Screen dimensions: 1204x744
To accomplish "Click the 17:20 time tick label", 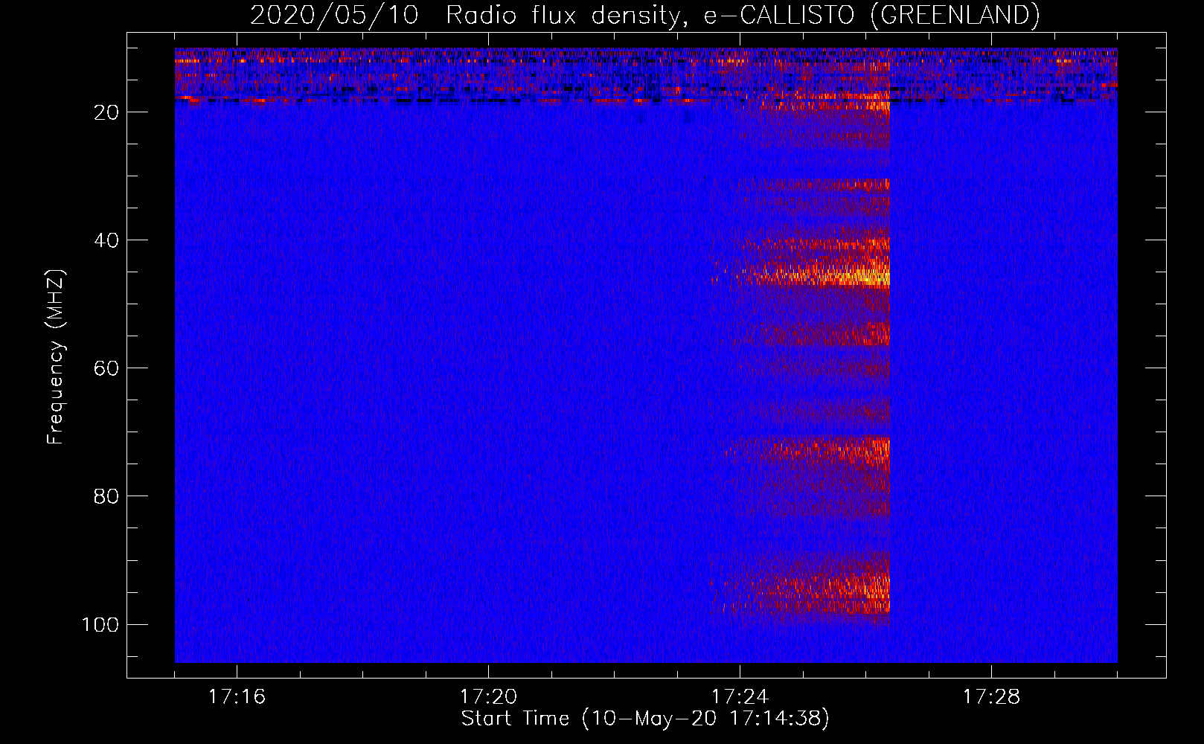I will [488, 697].
